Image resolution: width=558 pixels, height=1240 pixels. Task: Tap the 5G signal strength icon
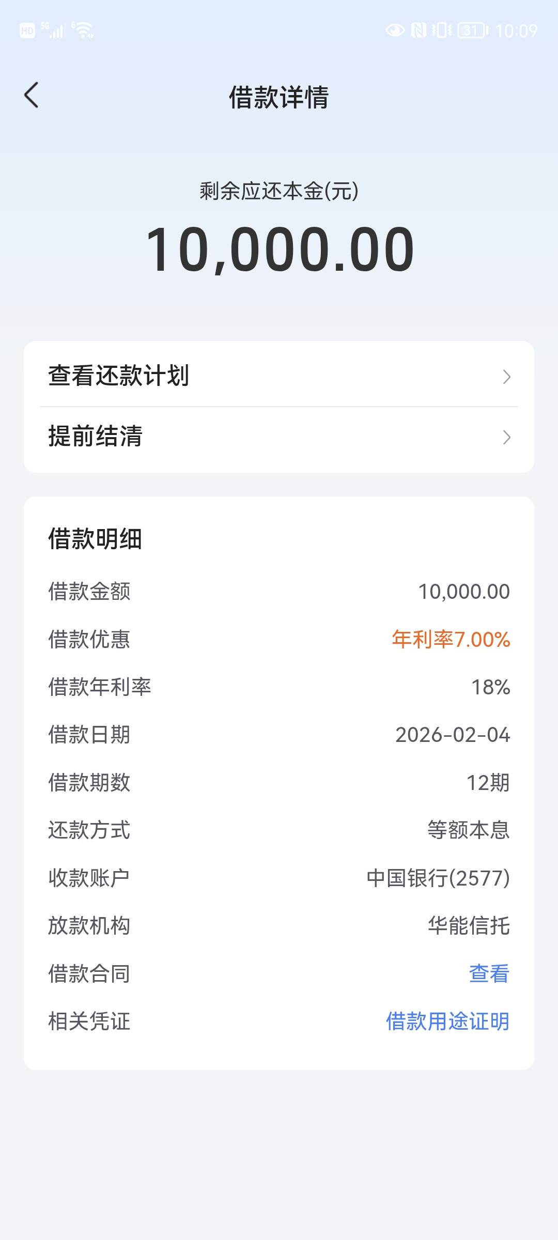[x=54, y=30]
